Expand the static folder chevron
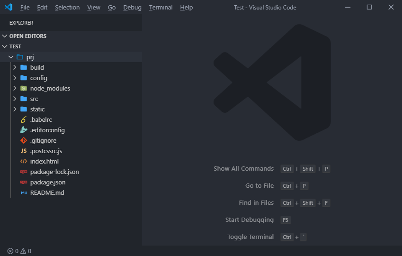Image resolution: width=402 pixels, height=256 pixels. (15, 109)
